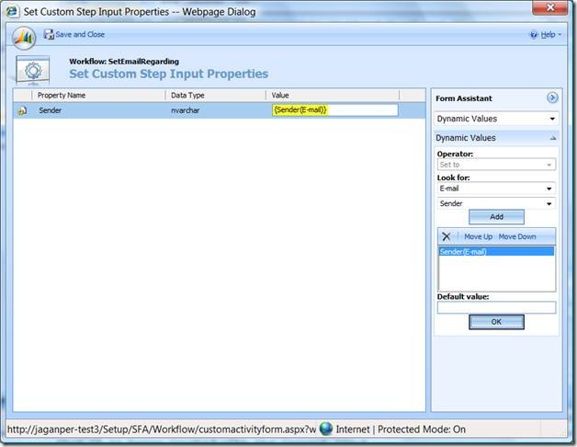
Task: Click the Default value text field
Action: tap(496, 307)
